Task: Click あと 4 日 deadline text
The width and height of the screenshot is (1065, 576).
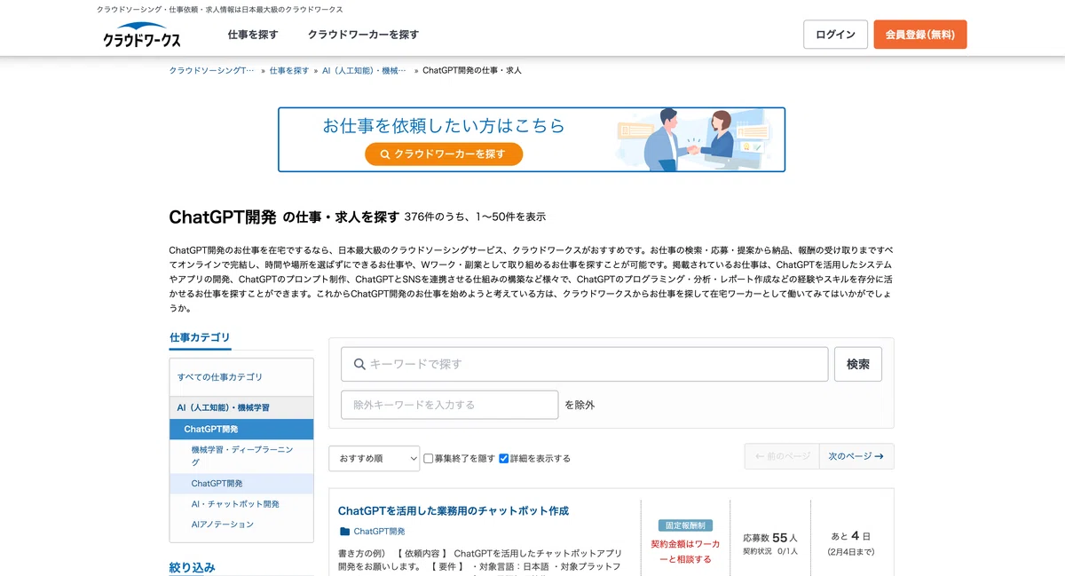Action: 851,536
